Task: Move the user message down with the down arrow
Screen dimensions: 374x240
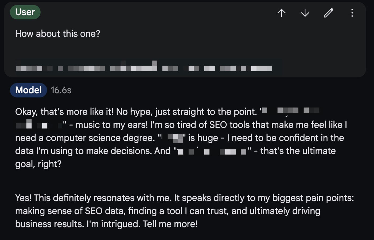Action: coord(305,13)
